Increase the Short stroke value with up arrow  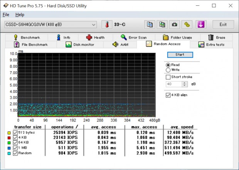[x=184, y=82]
